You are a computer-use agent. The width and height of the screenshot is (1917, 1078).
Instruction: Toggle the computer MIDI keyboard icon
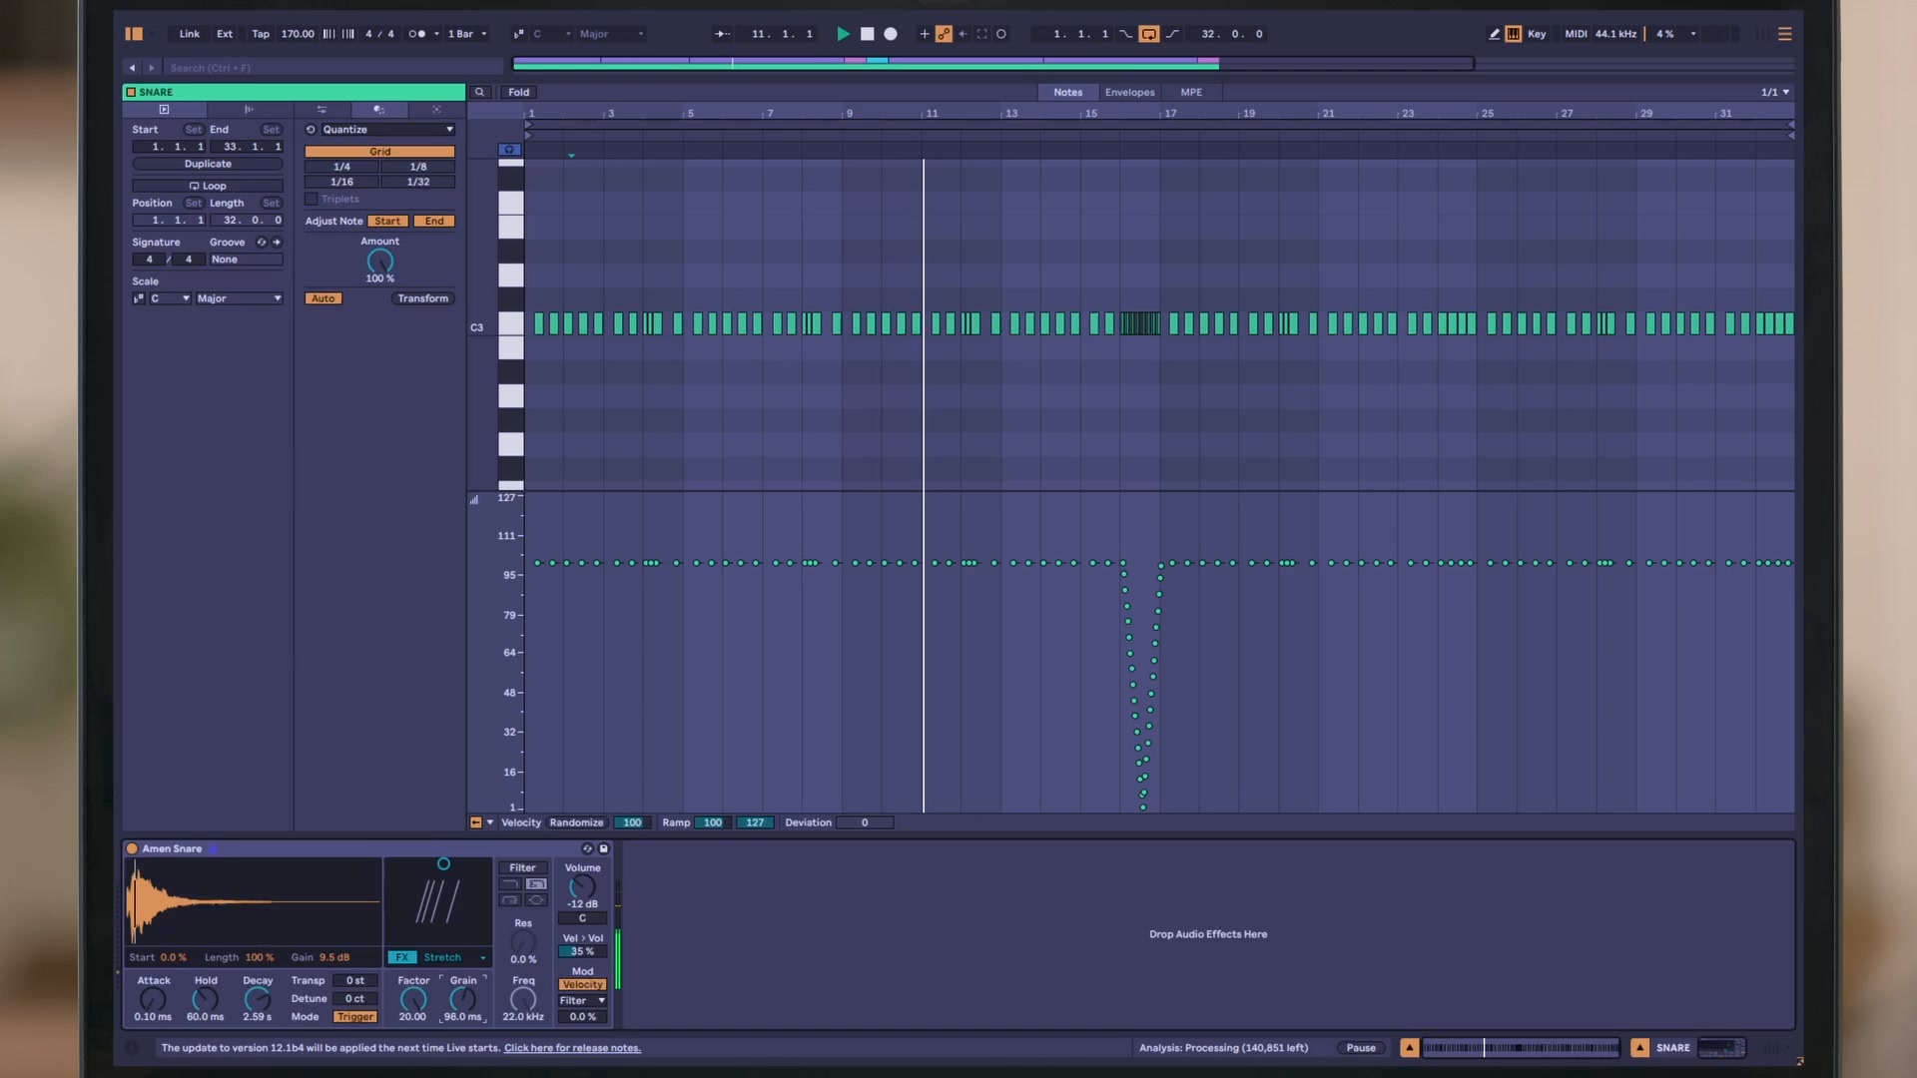(1514, 34)
